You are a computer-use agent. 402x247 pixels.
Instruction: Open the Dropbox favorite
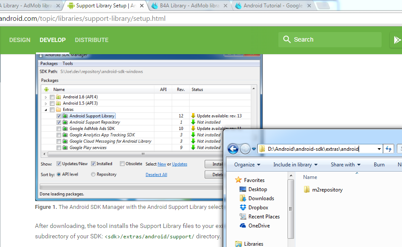tap(254, 207)
